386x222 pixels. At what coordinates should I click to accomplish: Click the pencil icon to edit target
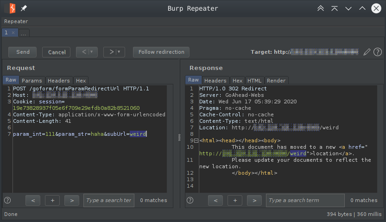367,52
